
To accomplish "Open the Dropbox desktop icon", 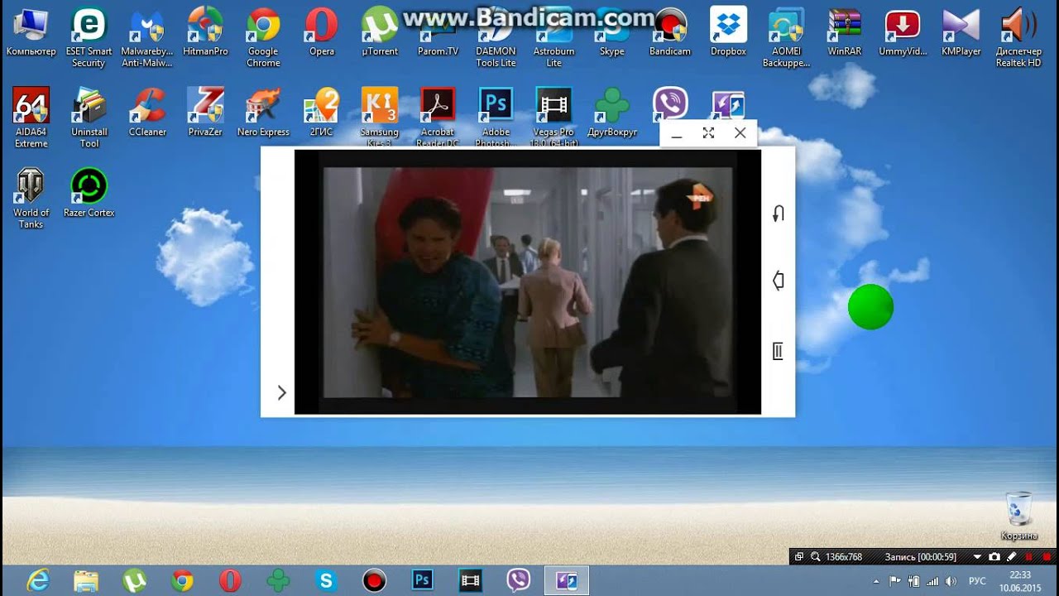I will [x=728, y=33].
